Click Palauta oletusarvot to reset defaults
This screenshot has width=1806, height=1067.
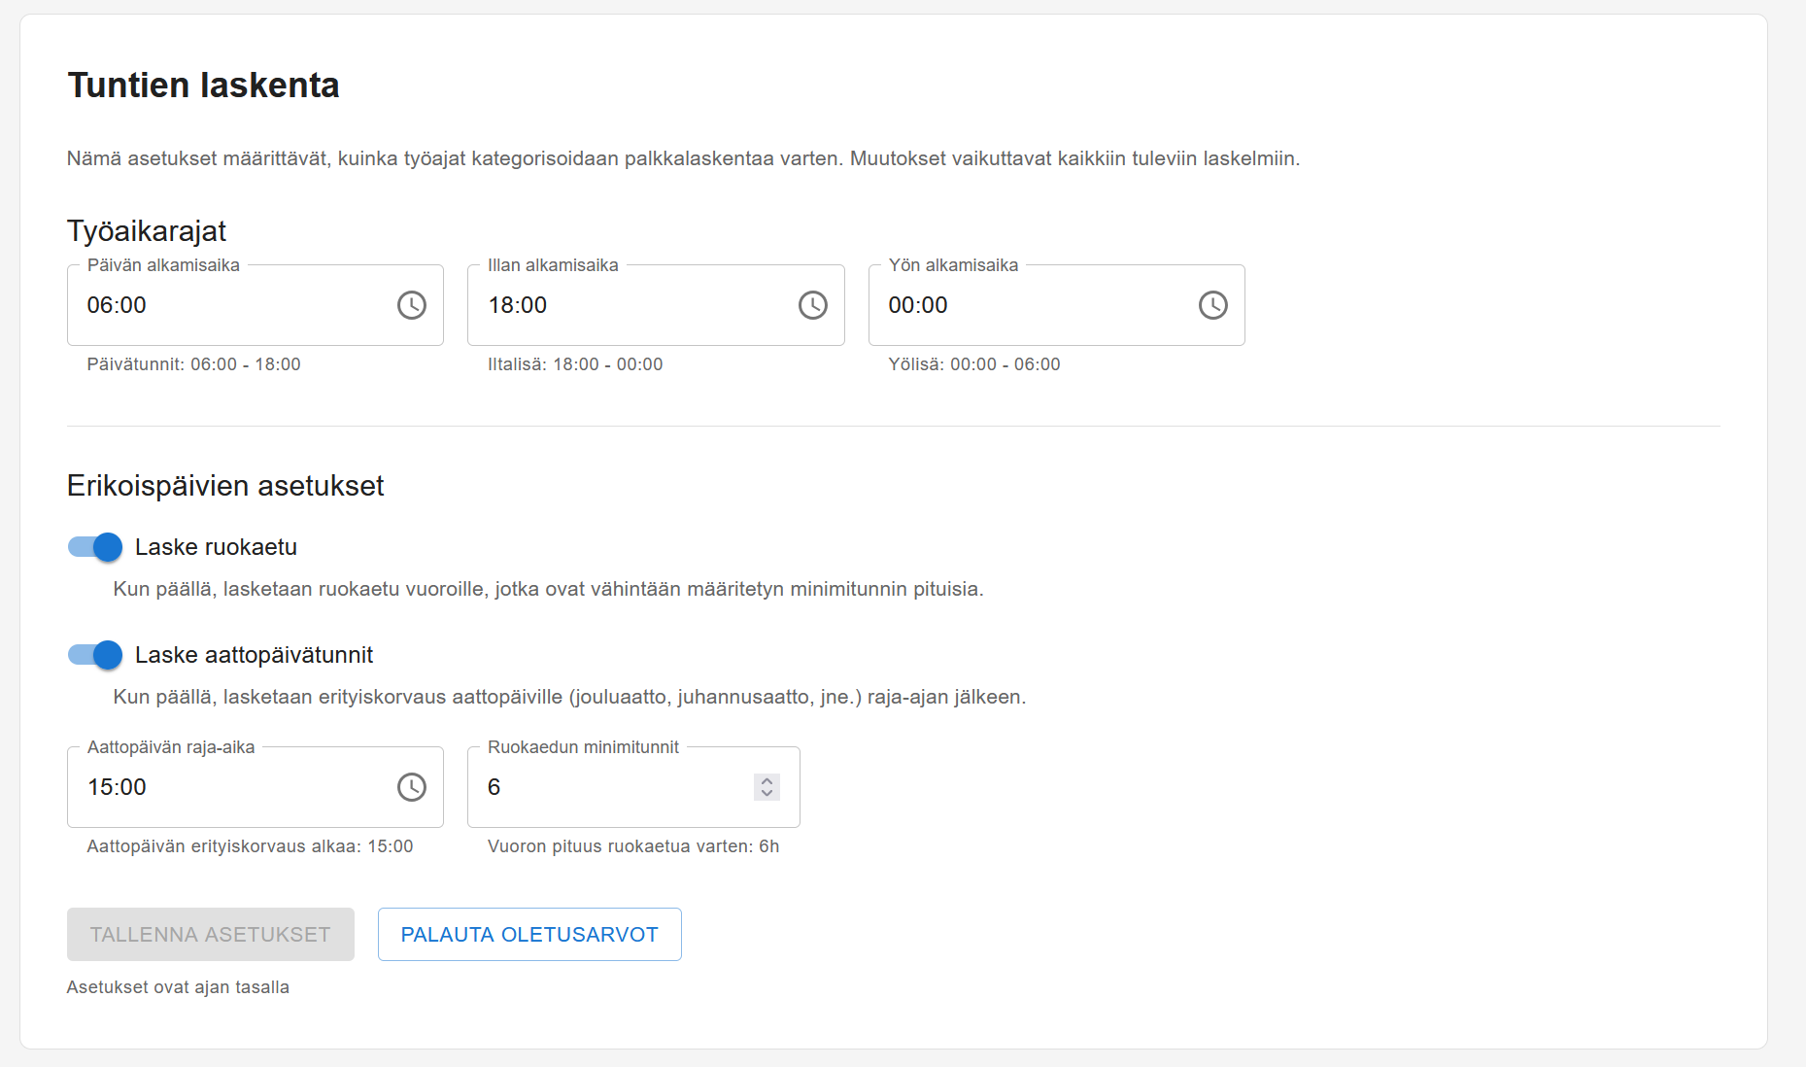click(529, 934)
